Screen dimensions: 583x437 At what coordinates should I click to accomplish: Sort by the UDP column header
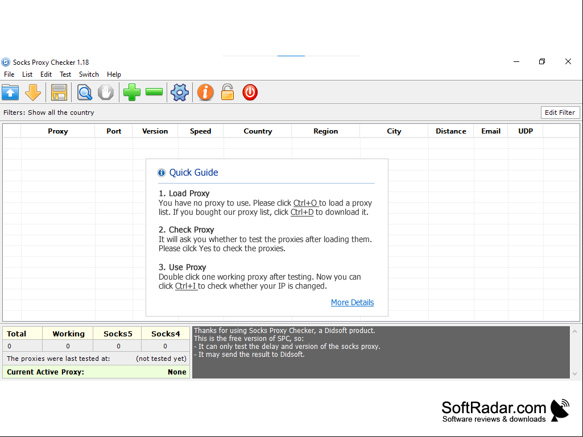(x=526, y=131)
